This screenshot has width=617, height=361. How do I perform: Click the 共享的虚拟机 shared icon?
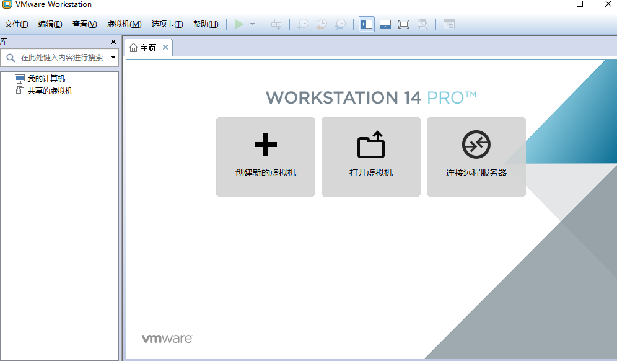[20, 91]
